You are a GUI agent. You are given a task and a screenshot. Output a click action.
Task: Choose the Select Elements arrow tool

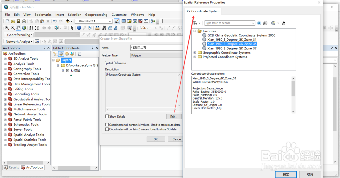(72, 28)
